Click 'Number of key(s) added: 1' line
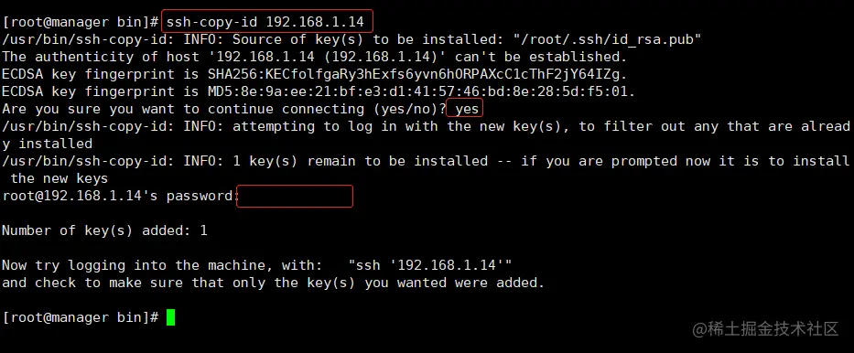Screen dimensions: 854x353 [x=104, y=230]
